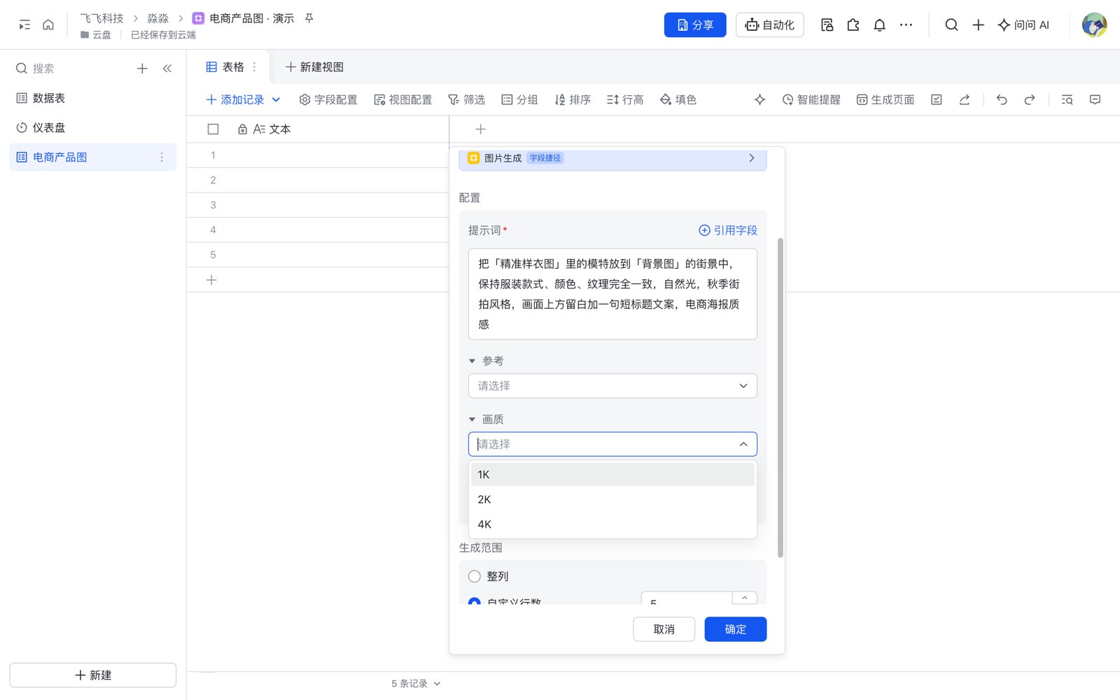The image size is (1120, 700).
Task: Open the 排序 sort tool
Action: 573,100
